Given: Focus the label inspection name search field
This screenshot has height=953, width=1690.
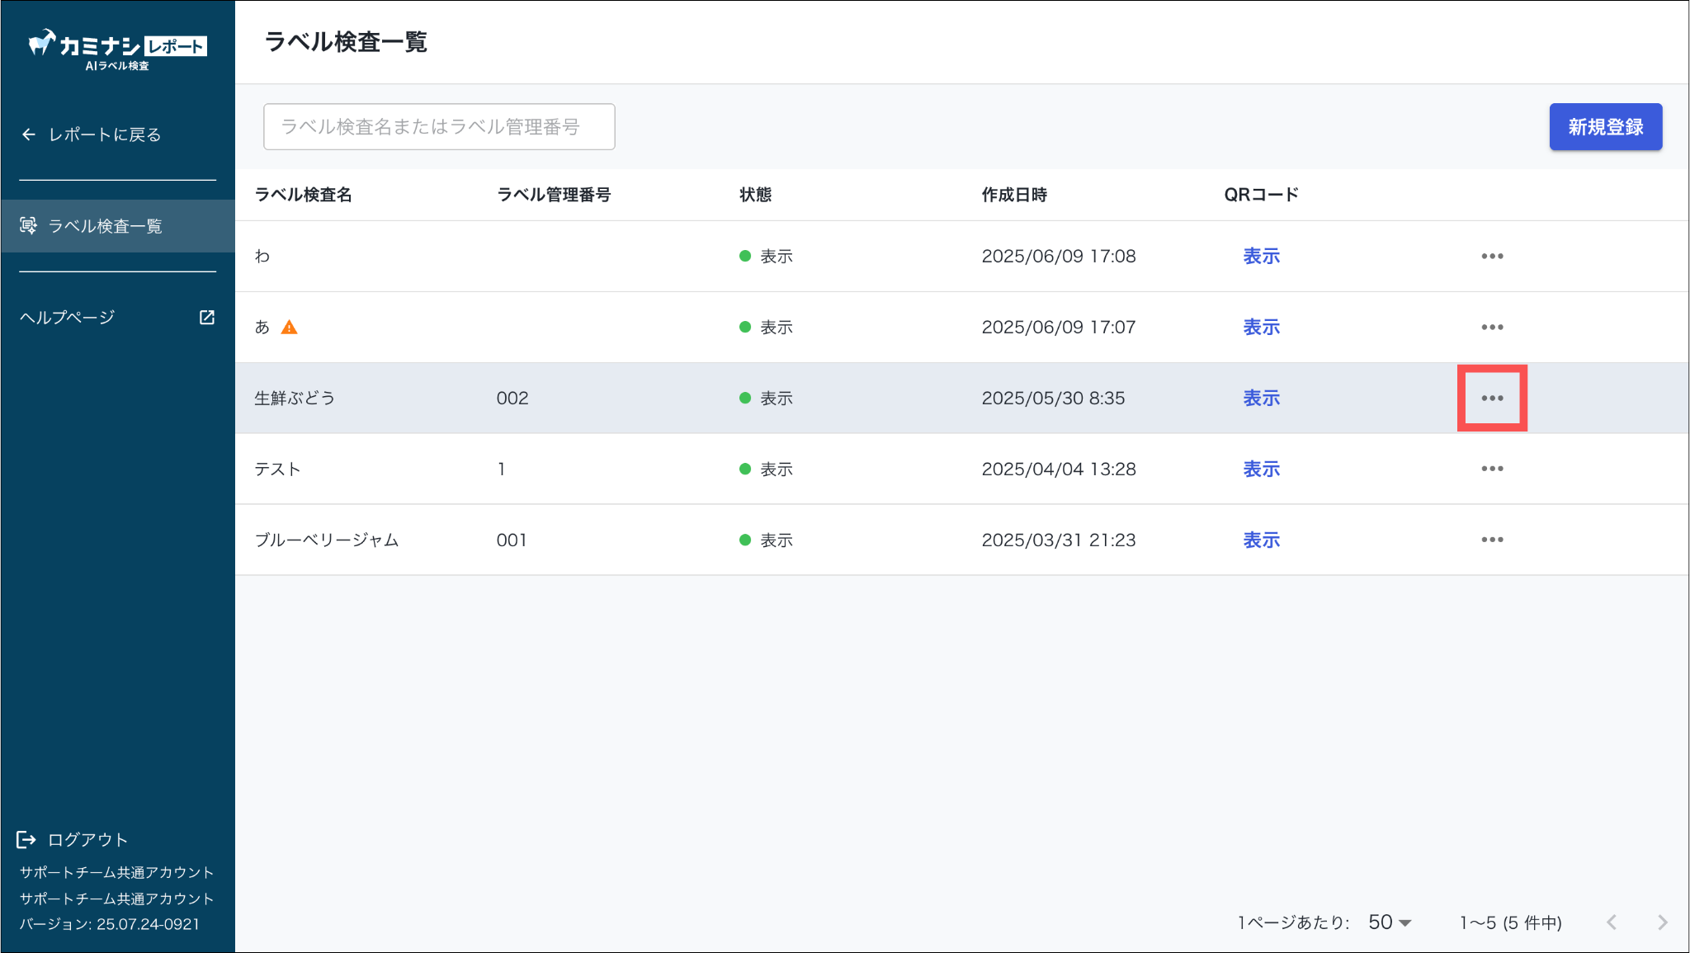Looking at the screenshot, I should click(439, 127).
